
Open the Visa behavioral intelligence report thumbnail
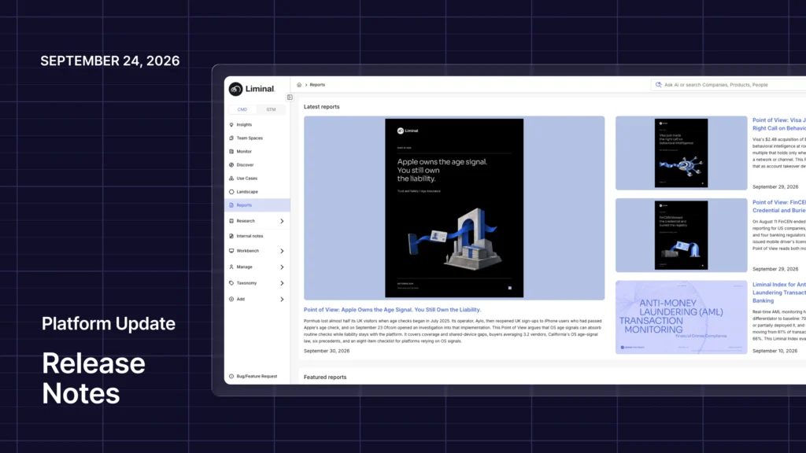pyautogui.click(x=681, y=153)
